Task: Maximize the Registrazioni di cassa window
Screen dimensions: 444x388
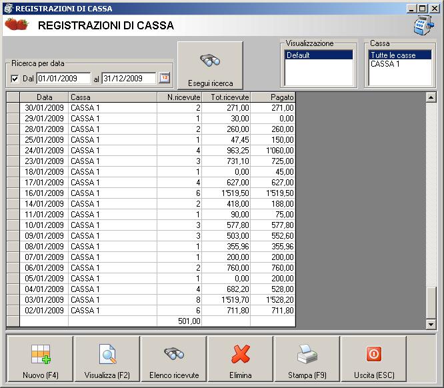Action: coord(422,9)
